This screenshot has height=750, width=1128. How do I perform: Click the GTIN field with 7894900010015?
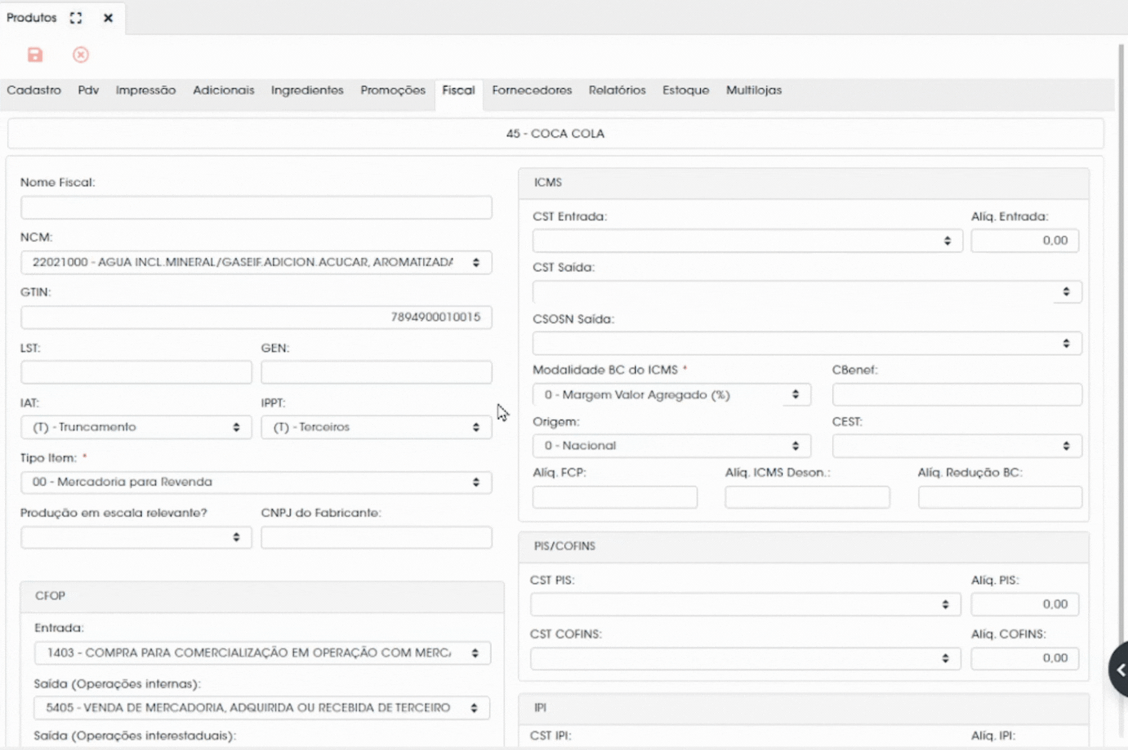coord(256,317)
